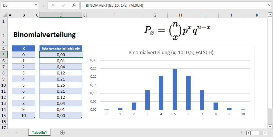Click the Binomialverteilung title cell
The height and width of the screenshot is (137, 273).
45,35
